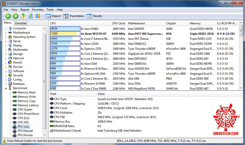
Task: Select CPU ZLib benchmark
Action: [x=23, y=118]
